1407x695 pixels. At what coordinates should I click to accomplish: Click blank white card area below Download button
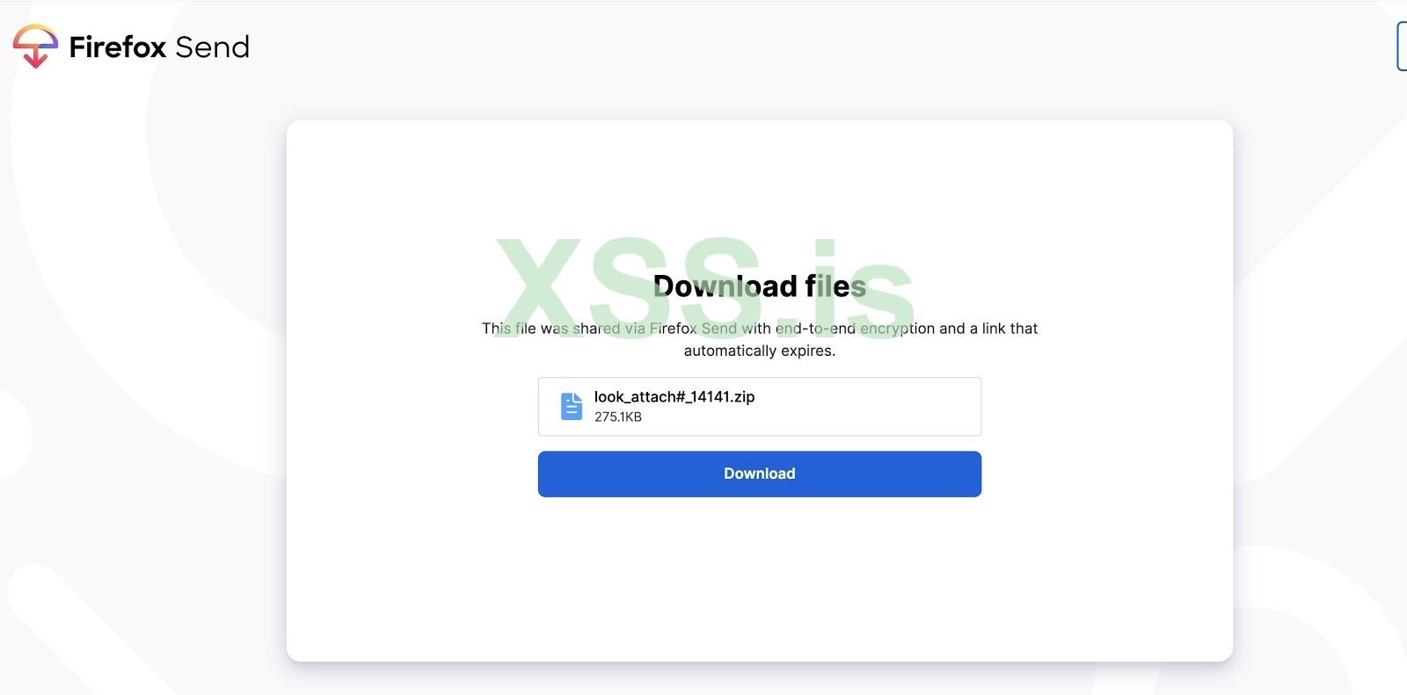click(x=760, y=580)
